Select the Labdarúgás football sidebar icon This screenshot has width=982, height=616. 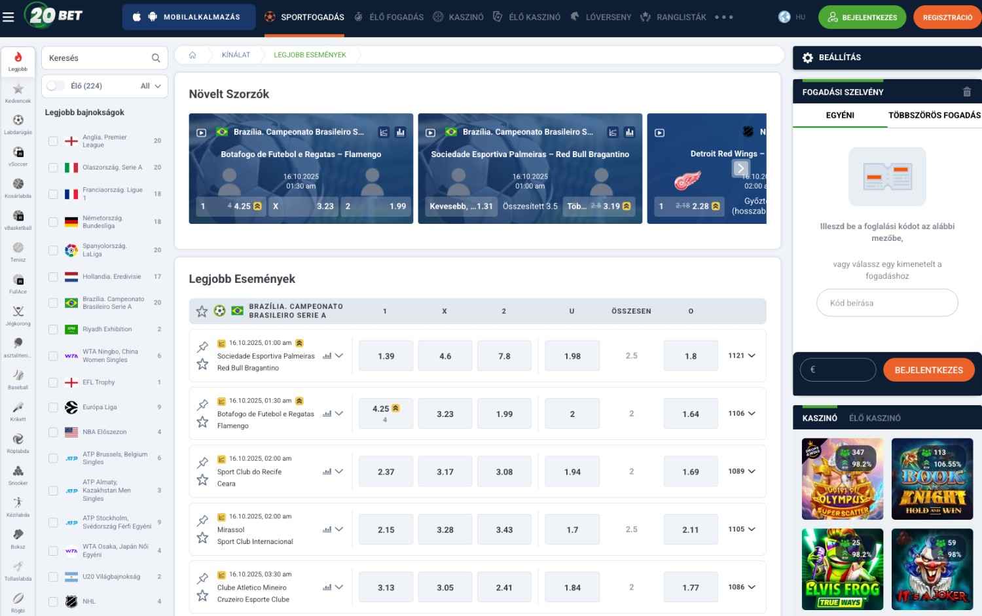click(x=18, y=121)
